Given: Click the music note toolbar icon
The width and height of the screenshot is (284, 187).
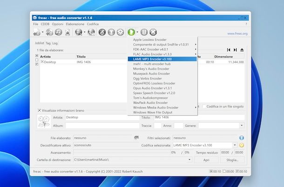Looking at the screenshot, I should 59,32.
